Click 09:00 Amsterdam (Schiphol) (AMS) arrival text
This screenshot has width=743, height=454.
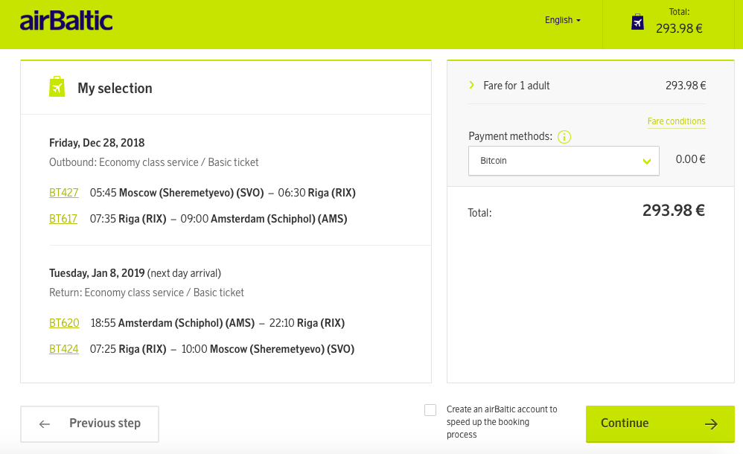pos(264,219)
